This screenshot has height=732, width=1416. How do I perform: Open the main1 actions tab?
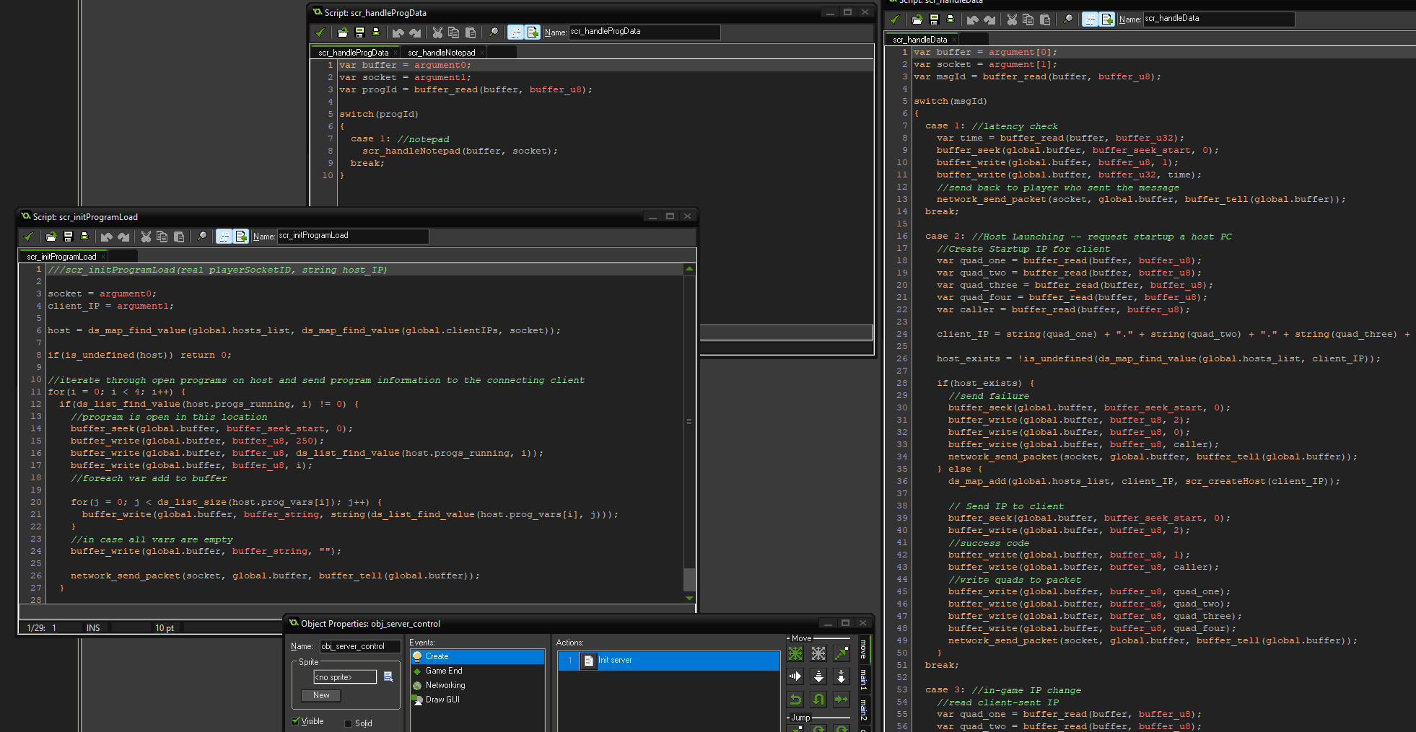(863, 679)
